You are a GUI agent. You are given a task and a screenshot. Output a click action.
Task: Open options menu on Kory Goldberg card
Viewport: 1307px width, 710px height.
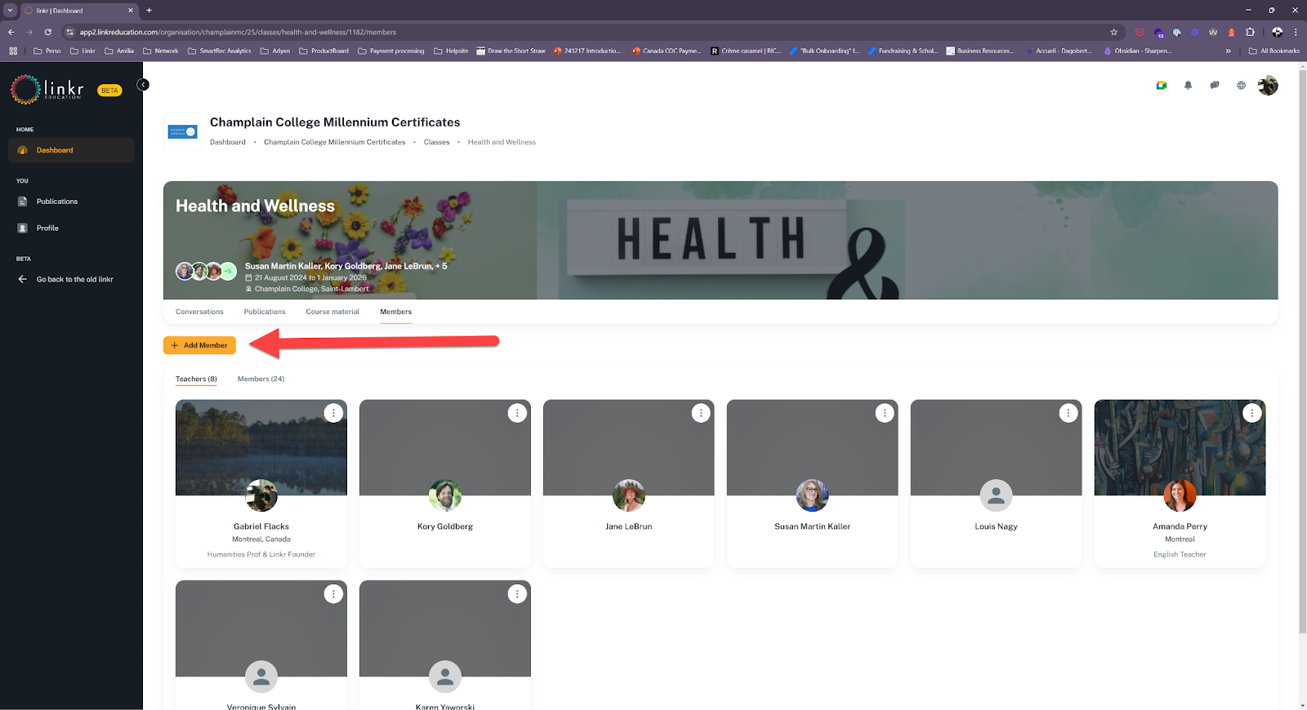(x=517, y=414)
